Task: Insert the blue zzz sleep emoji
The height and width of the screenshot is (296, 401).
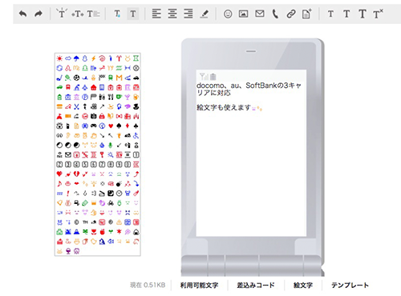Action: point(59,194)
